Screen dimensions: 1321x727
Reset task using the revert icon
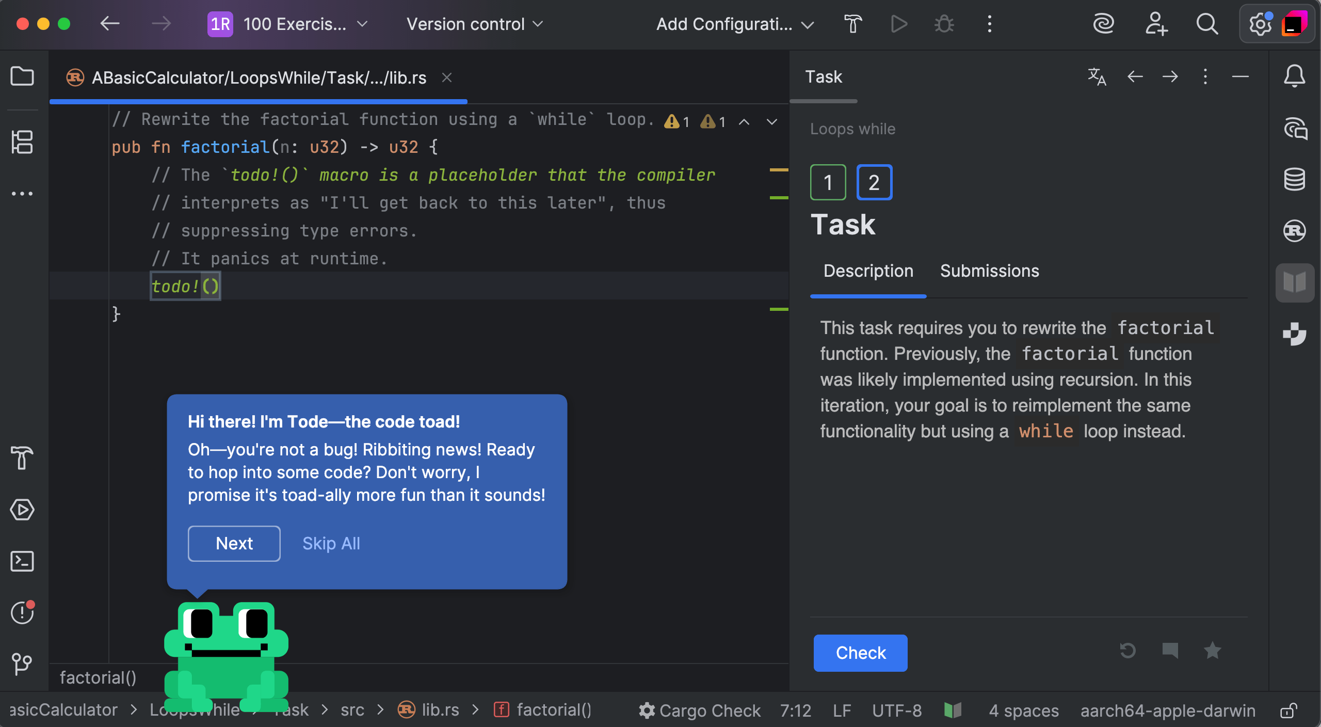(1127, 651)
